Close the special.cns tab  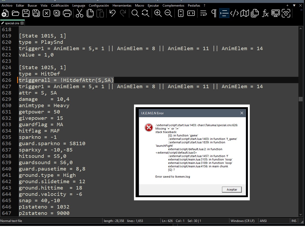click(22, 23)
